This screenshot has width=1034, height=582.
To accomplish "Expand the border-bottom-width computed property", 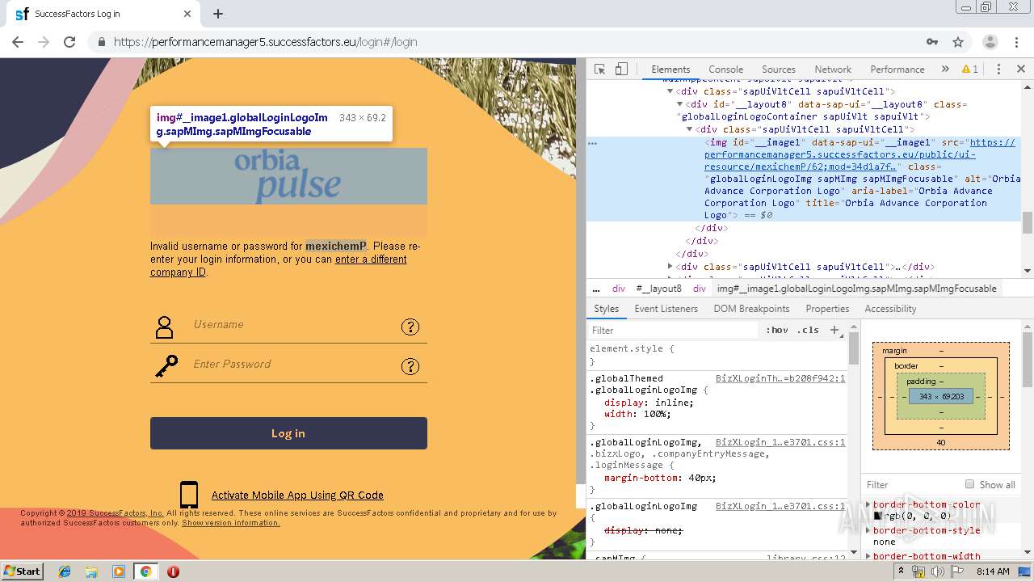I will click(x=868, y=556).
